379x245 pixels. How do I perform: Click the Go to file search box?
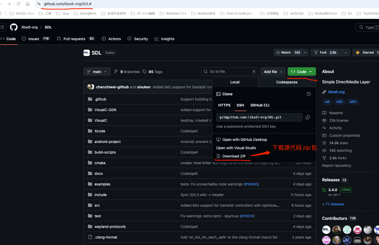click(x=230, y=72)
